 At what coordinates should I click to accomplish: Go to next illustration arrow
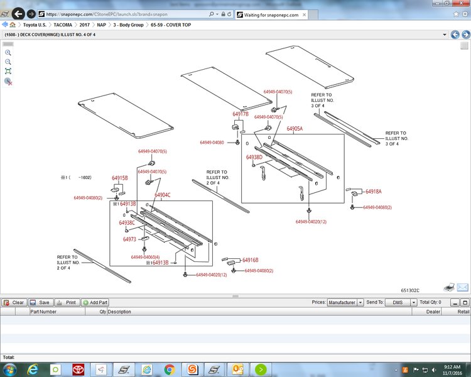click(x=466, y=35)
